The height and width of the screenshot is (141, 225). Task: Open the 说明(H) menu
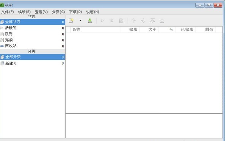93,12
